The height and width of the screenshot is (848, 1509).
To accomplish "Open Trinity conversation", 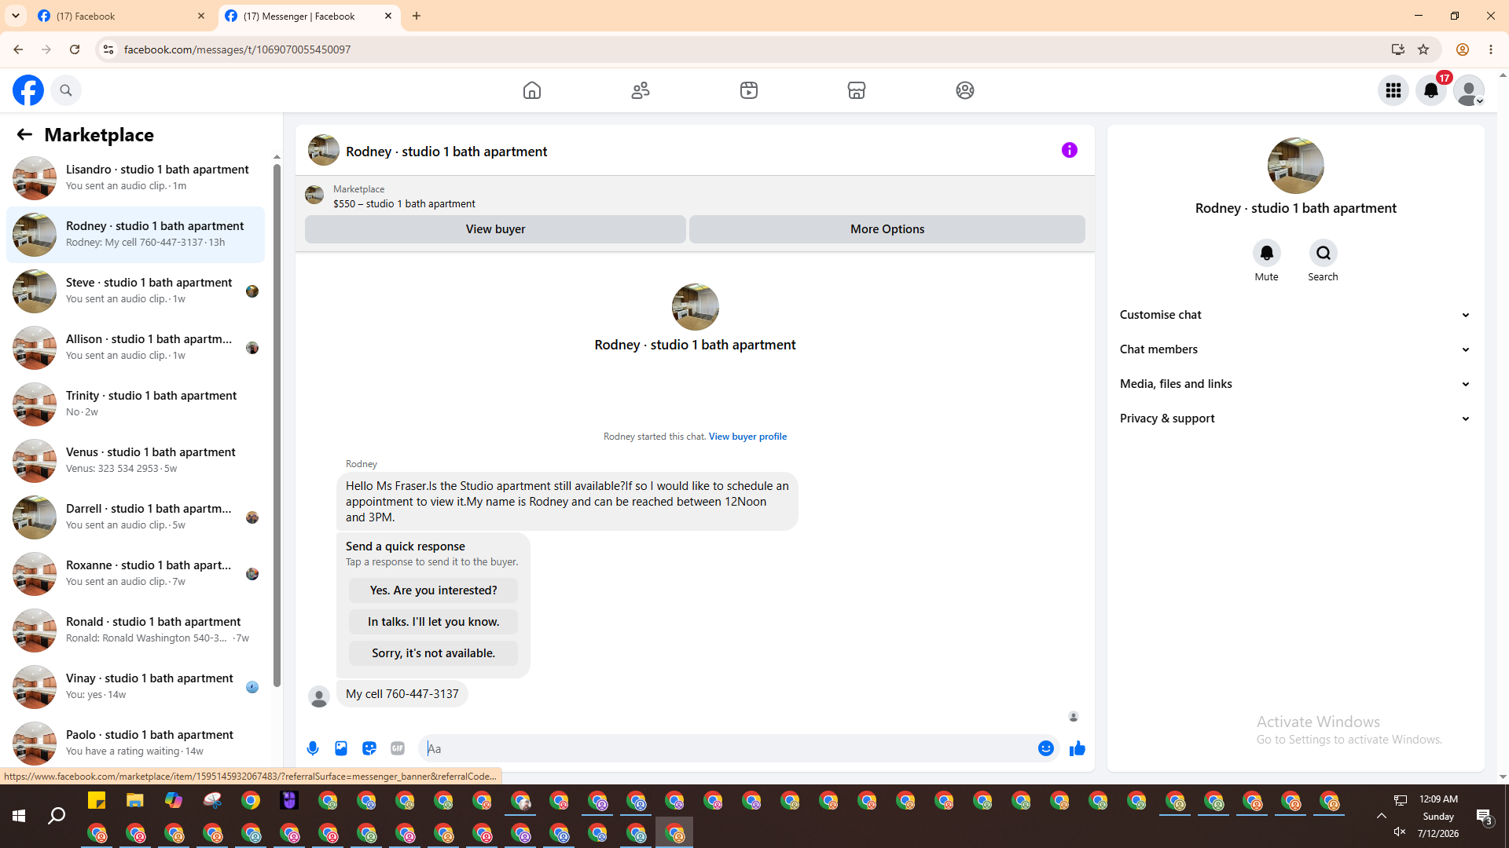I will [x=135, y=404].
